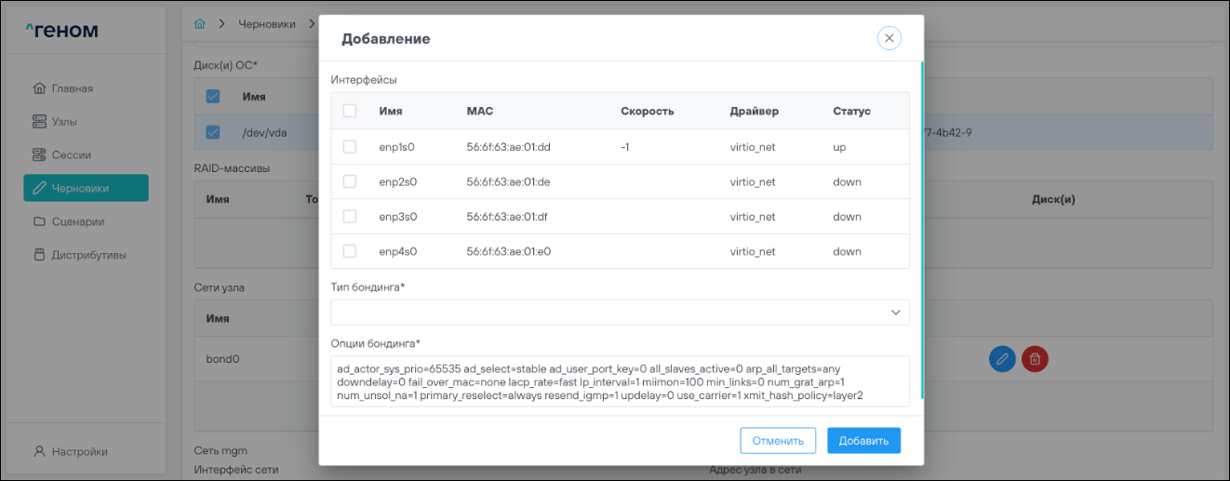
Task: Click the Добавить button
Action: coord(863,440)
